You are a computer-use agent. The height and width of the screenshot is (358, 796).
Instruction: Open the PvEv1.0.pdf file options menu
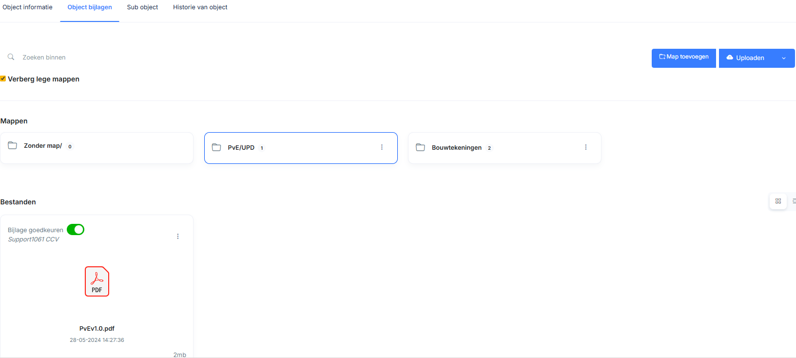click(178, 237)
